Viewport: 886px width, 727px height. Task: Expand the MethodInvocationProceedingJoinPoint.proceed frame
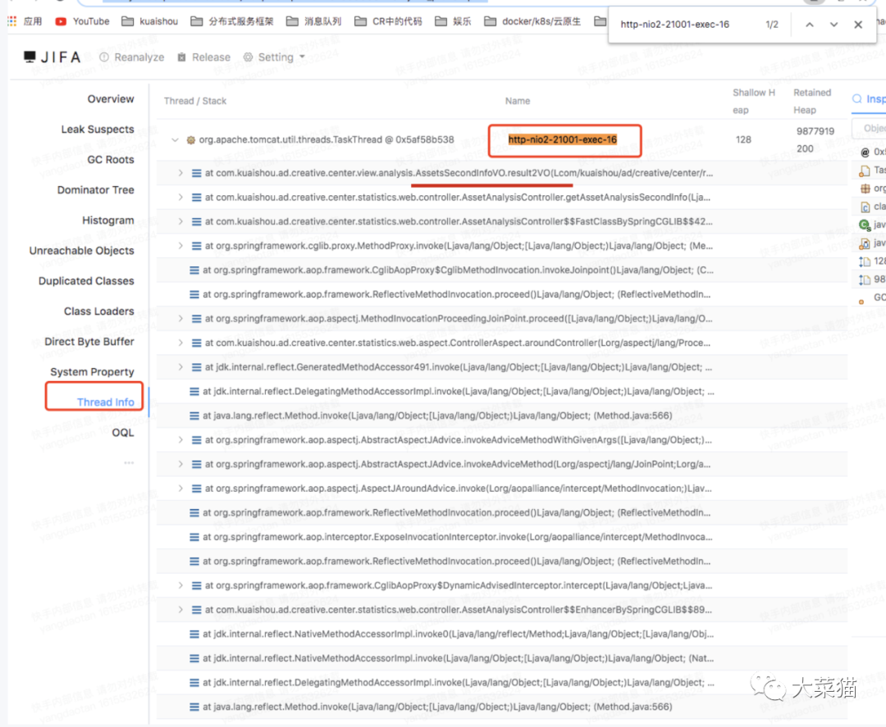(x=180, y=318)
